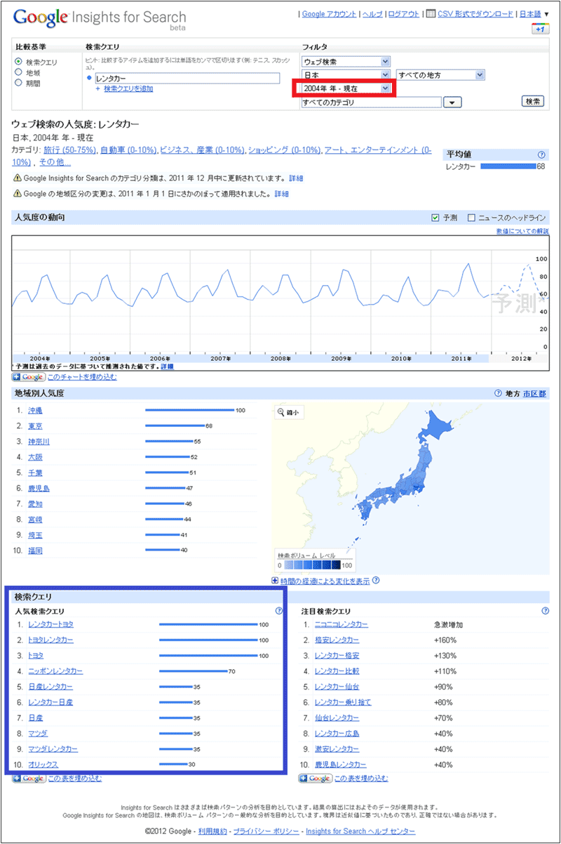
Task: Click CSV 形式でダウンロード link
Action: tap(475, 14)
